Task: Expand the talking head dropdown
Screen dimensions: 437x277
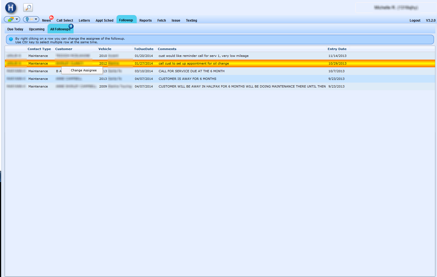Action: coord(31,19)
